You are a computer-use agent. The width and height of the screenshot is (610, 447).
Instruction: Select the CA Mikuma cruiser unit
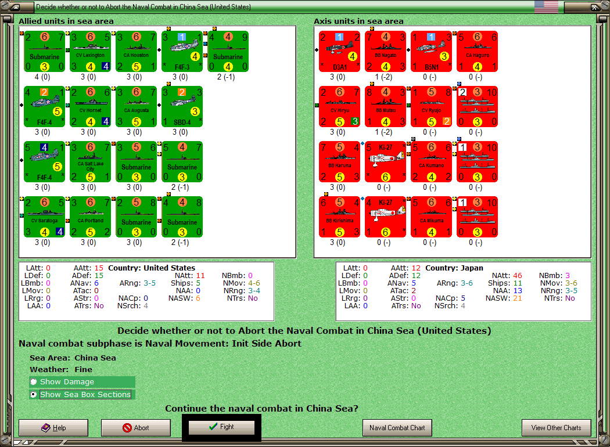432,217
